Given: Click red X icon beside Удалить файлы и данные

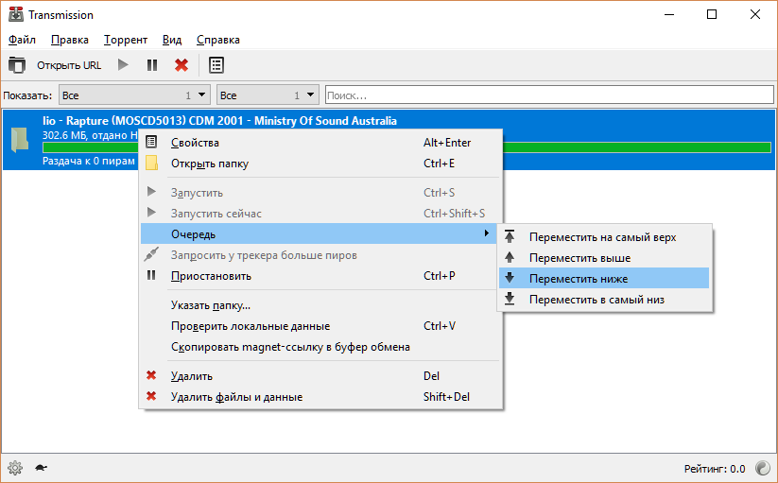Looking at the screenshot, I should tap(151, 396).
